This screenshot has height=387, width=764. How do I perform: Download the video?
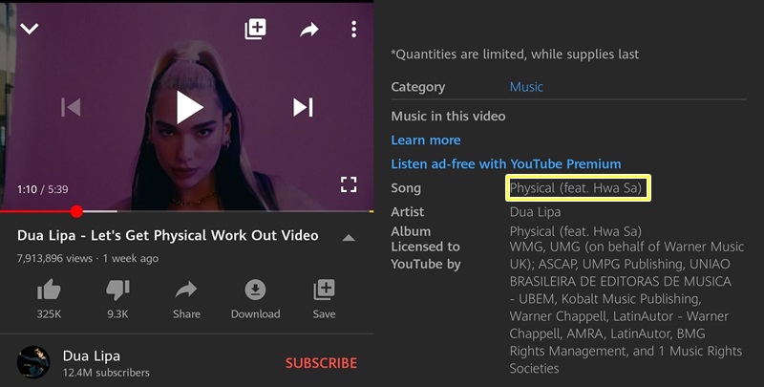255,299
